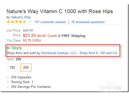Click the Vitamin C 1000 product title
The height and width of the screenshot is (96, 129).
click(60, 11)
